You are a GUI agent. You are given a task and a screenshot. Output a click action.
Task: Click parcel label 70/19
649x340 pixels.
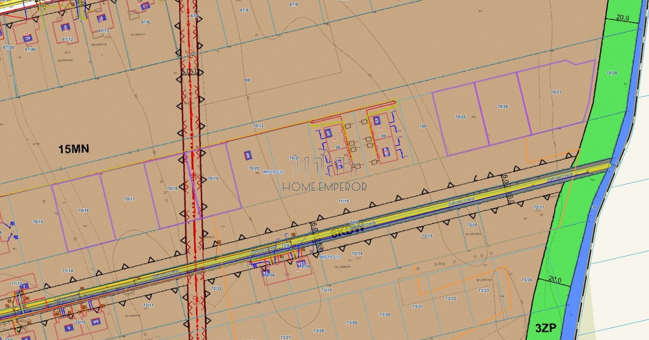213,178
